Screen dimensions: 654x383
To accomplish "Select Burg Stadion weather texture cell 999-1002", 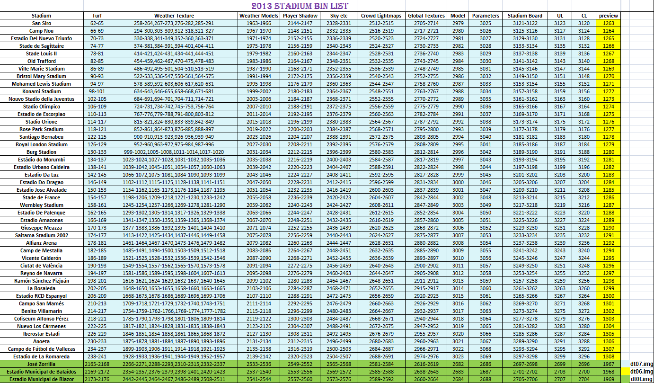I will click(174, 152).
